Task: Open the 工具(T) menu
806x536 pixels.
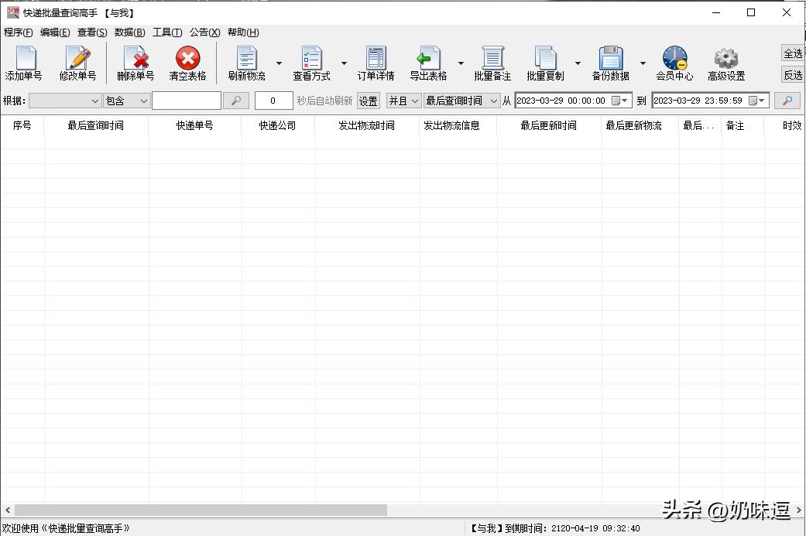Action: tap(167, 32)
